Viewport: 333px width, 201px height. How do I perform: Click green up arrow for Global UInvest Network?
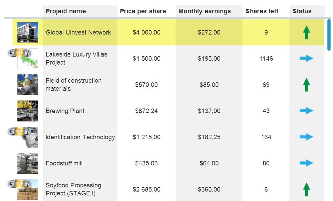[x=307, y=32]
